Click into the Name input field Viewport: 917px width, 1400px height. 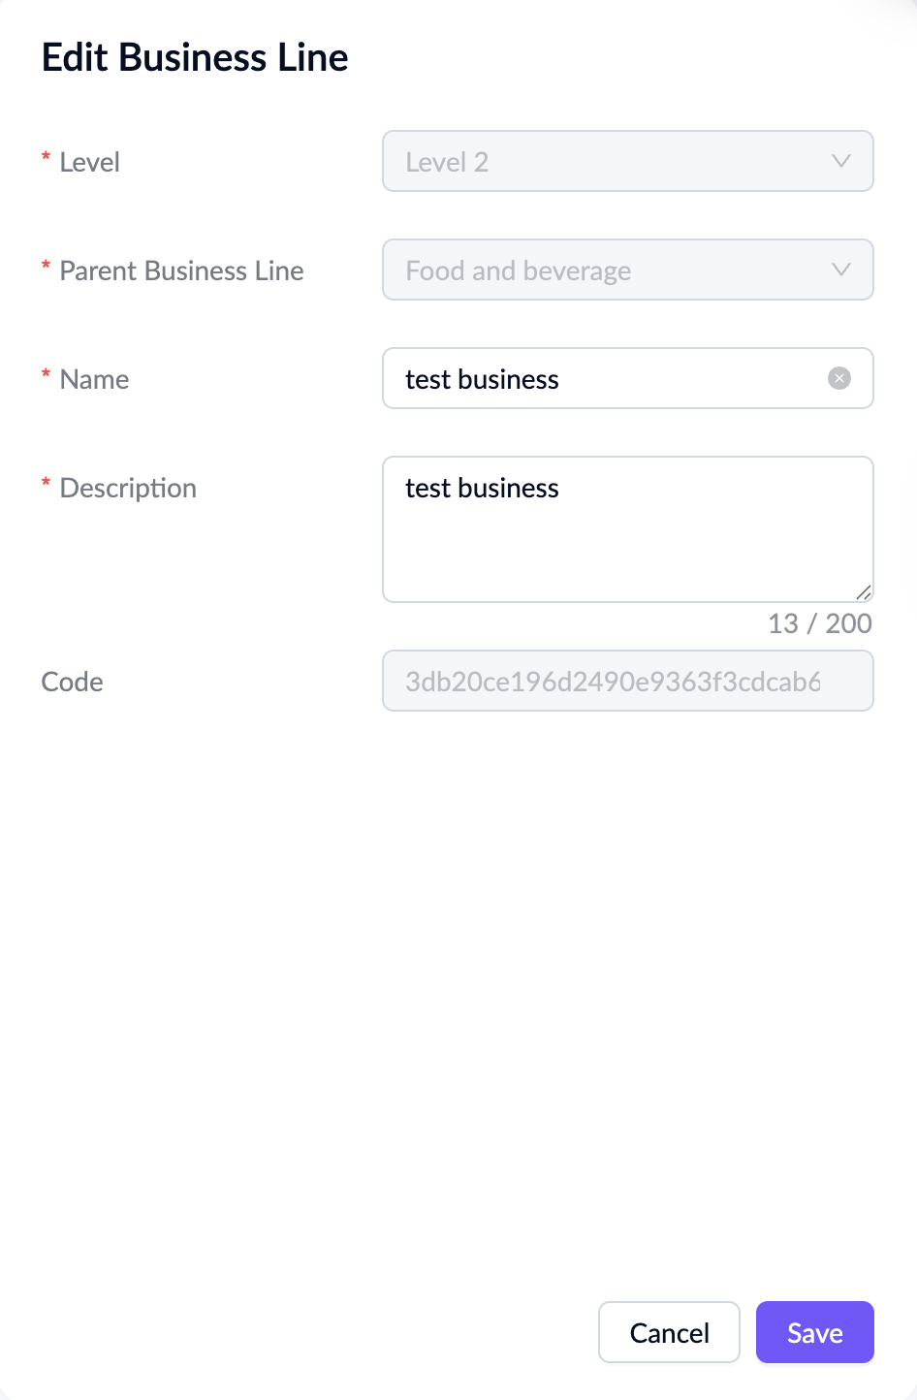[x=611, y=378]
